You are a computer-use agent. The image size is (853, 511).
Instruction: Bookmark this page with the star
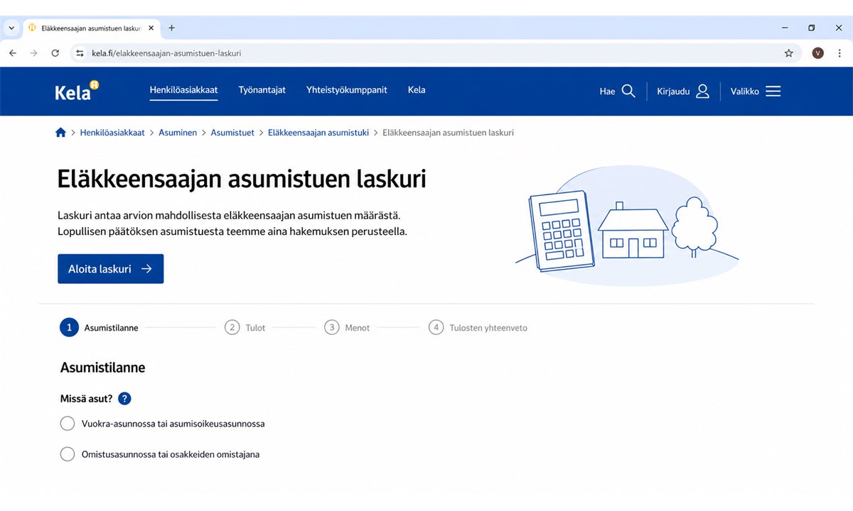(x=788, y=53)
